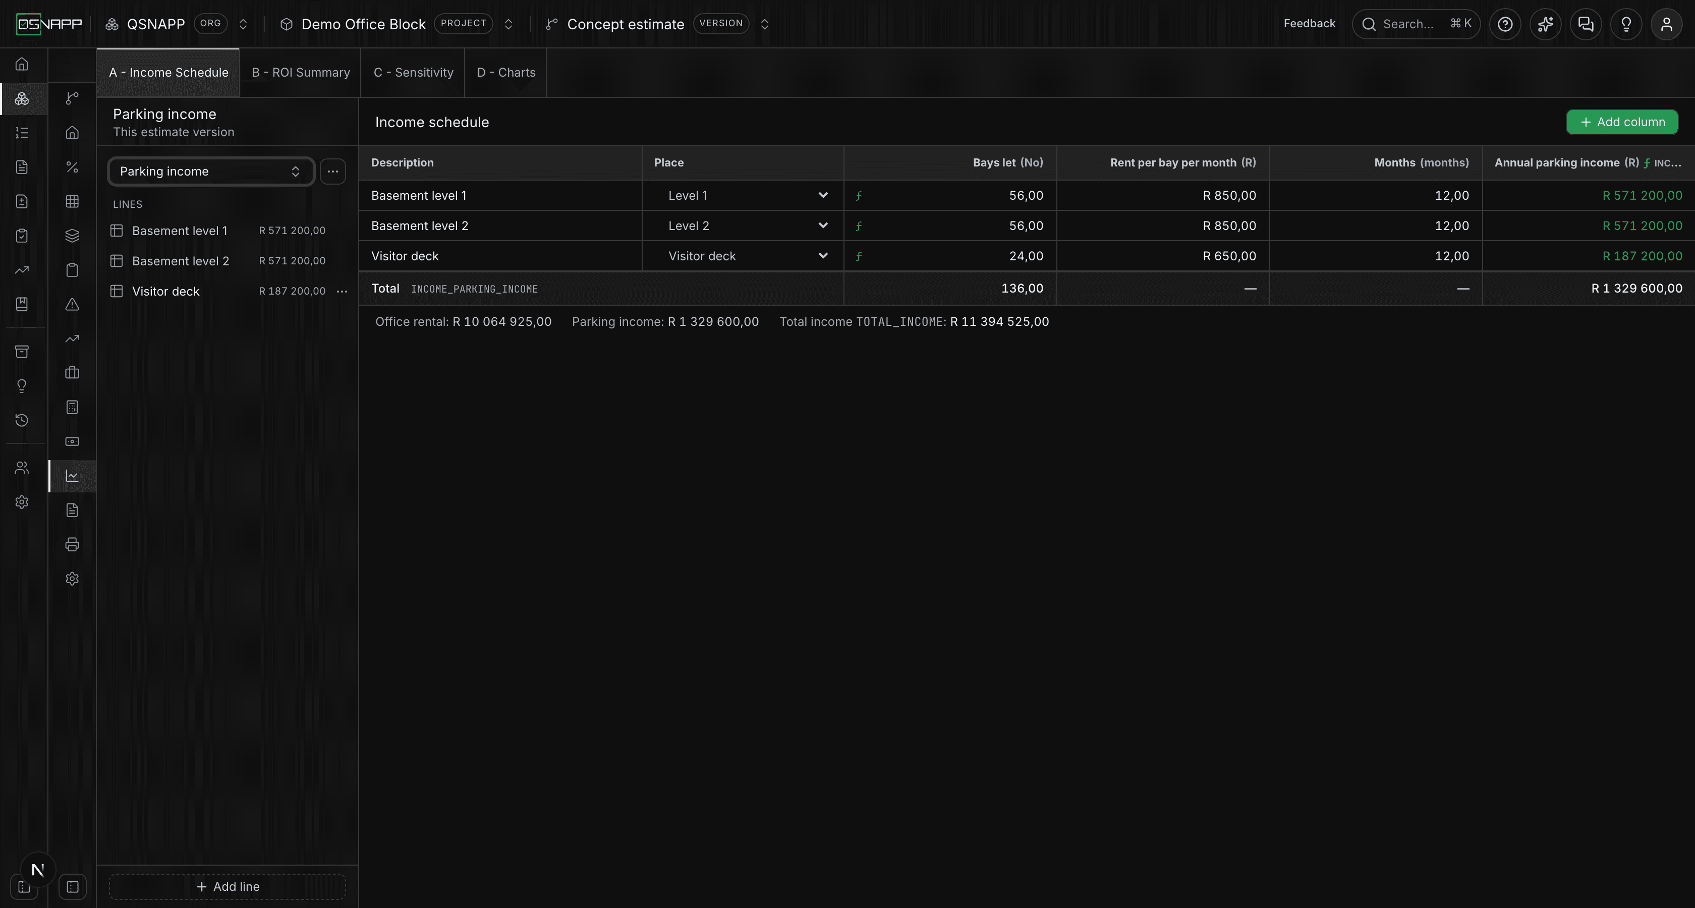This screenshot has height=908, width=1695.
Task: Open the AI sparkles assistant icon
Action: coord(1545,24)
